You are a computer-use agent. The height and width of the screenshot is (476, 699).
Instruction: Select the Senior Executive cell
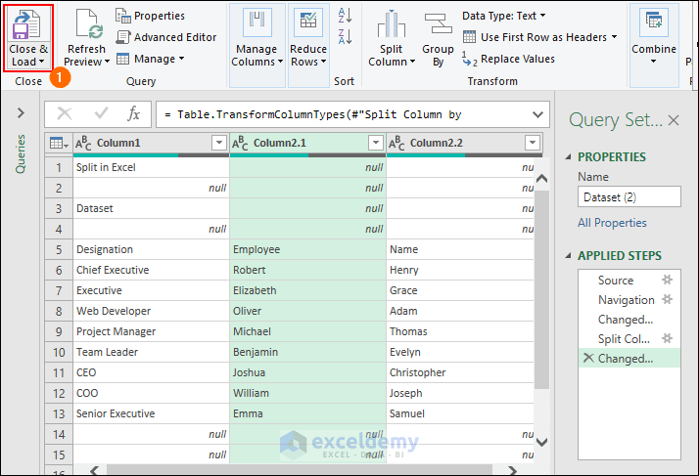pyautogui.click(x=151, y=413)
